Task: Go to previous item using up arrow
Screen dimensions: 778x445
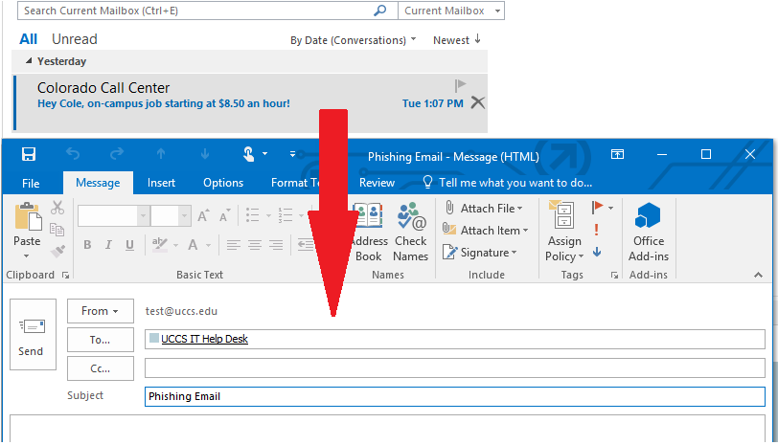Action: coord(161,154)
